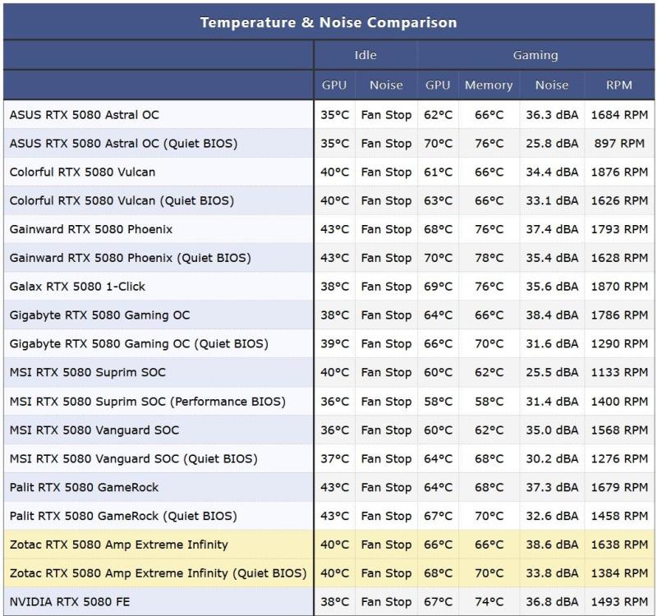
Task: Select the Gaming column group header
Action: click(x=535, y=55)
